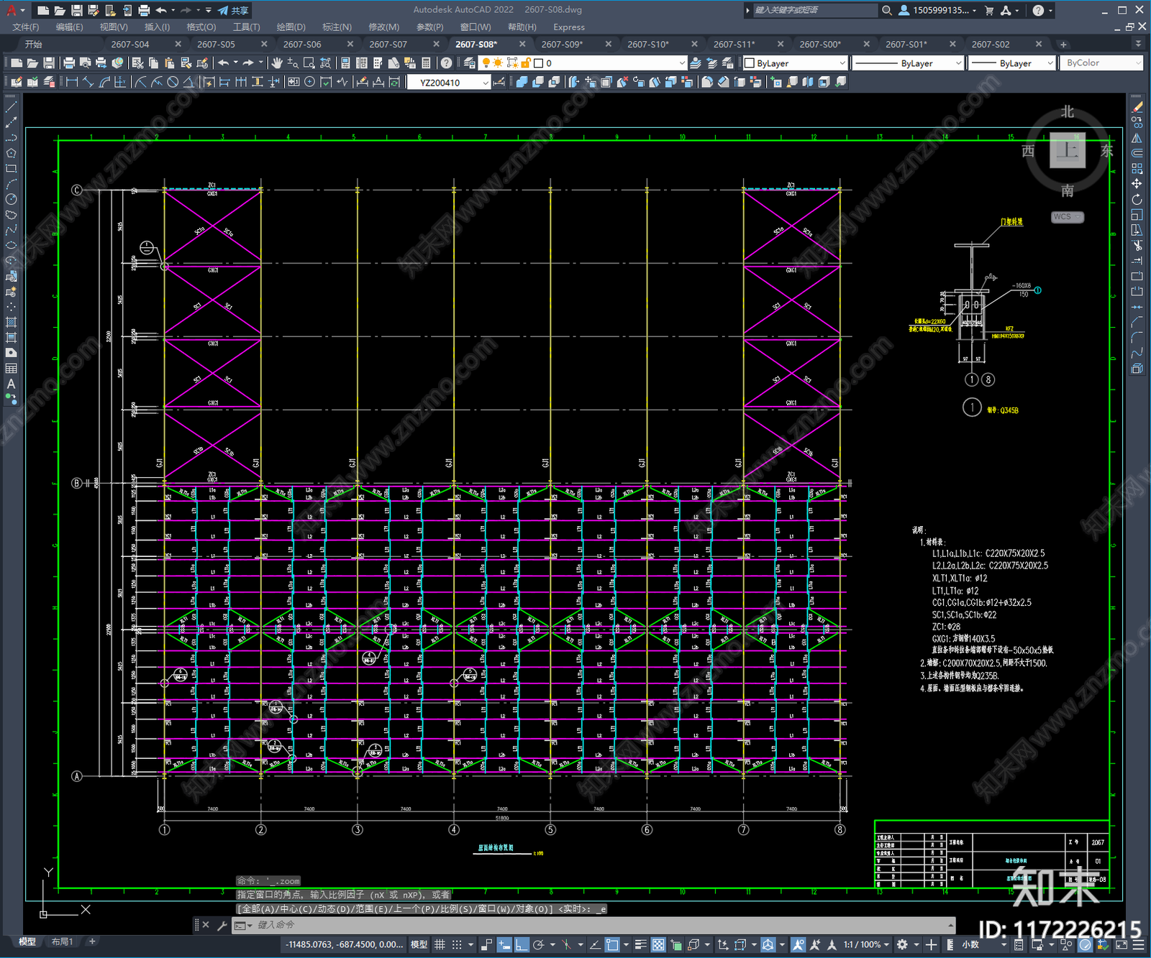Click the WCS label under the ViewCube
Viewport: 1151px width, 958px height.
pyautogui.click(x=1067, y=217)
